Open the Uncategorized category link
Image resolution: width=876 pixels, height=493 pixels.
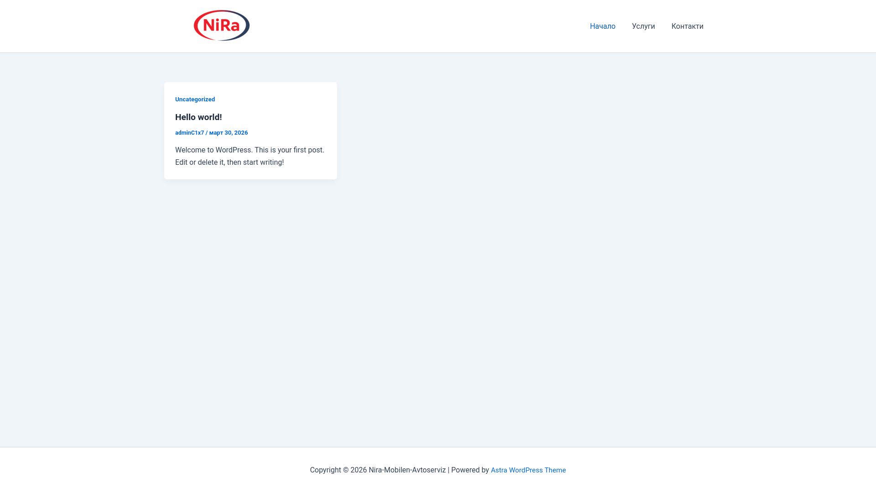(195, 100)
